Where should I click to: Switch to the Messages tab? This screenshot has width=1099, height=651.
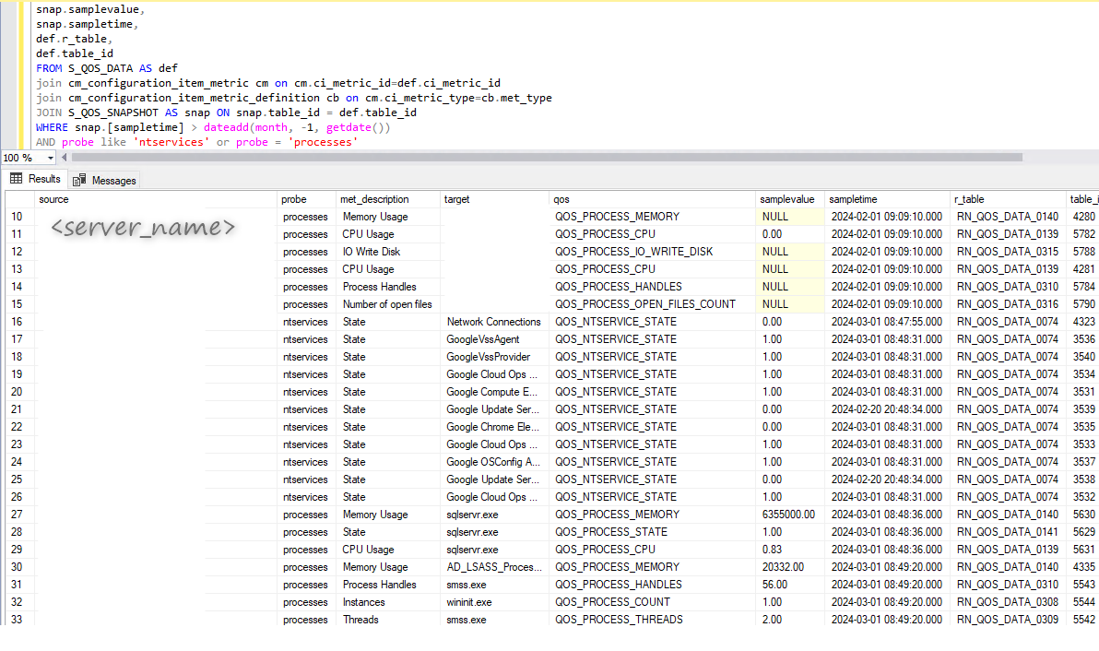coord(104,180)
